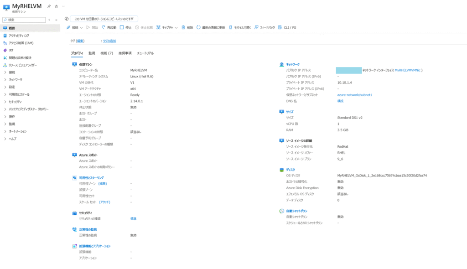The height and width of the screenshot is (269, 467).
Task: Open the more options ellipsis beside title
Action: coord(64,6)
